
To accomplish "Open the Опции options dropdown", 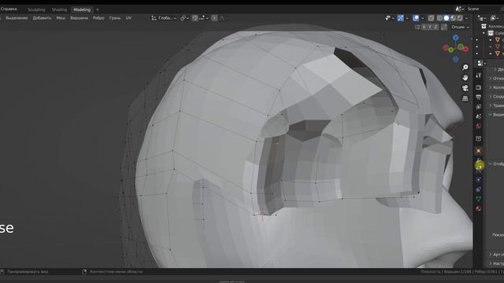I will (460, 28).
